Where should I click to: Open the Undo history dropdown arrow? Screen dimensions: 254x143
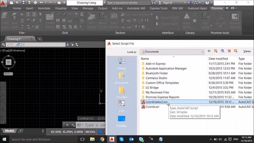pyautogui.click(x=46, y=3)
